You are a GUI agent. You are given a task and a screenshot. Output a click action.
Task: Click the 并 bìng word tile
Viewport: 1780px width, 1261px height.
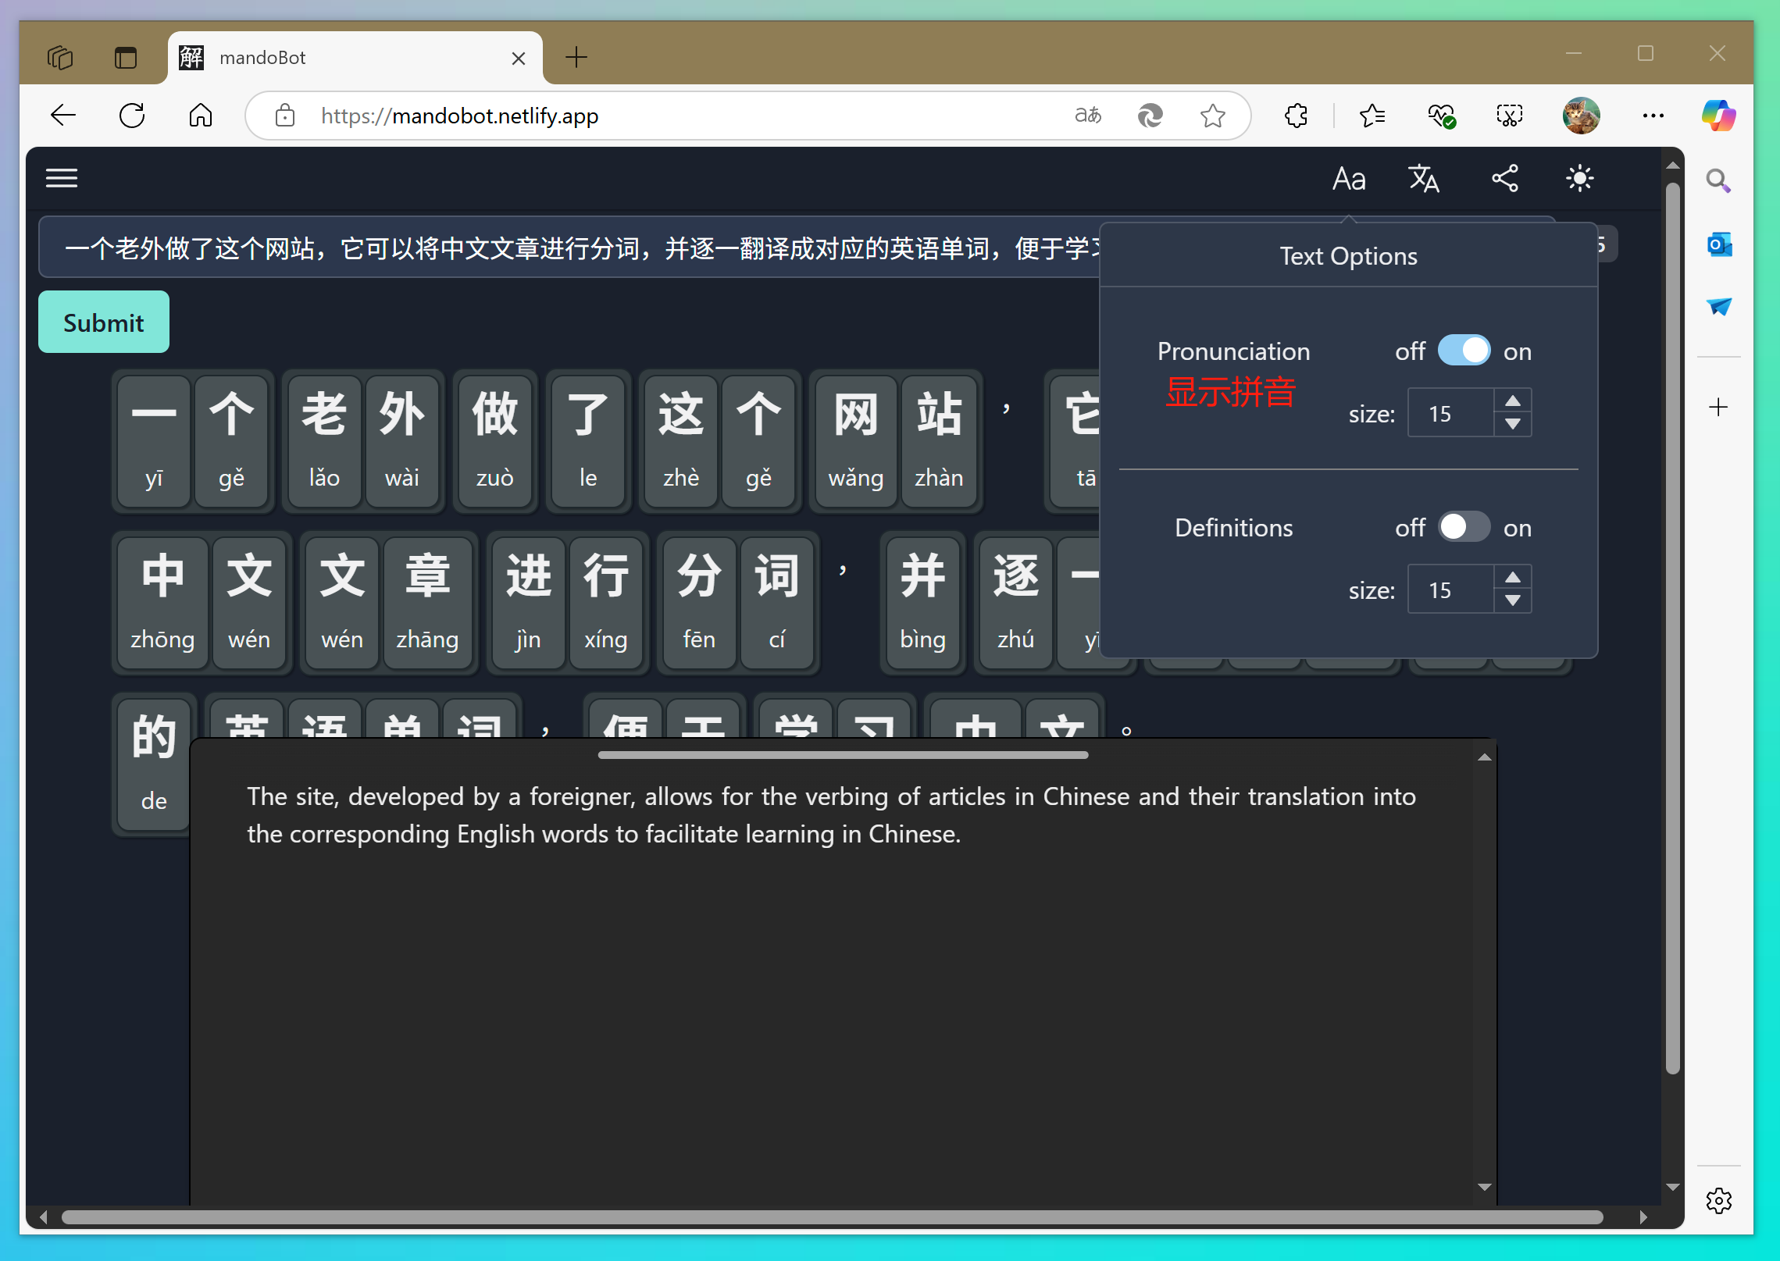tap(922, 603)
